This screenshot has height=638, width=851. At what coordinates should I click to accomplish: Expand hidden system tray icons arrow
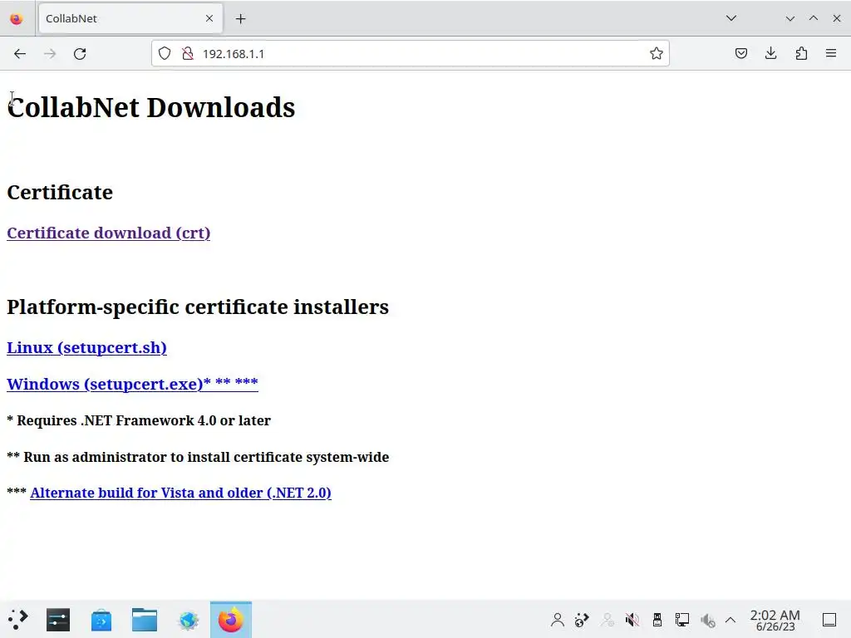pyautogui.click(x=730, y=620)
